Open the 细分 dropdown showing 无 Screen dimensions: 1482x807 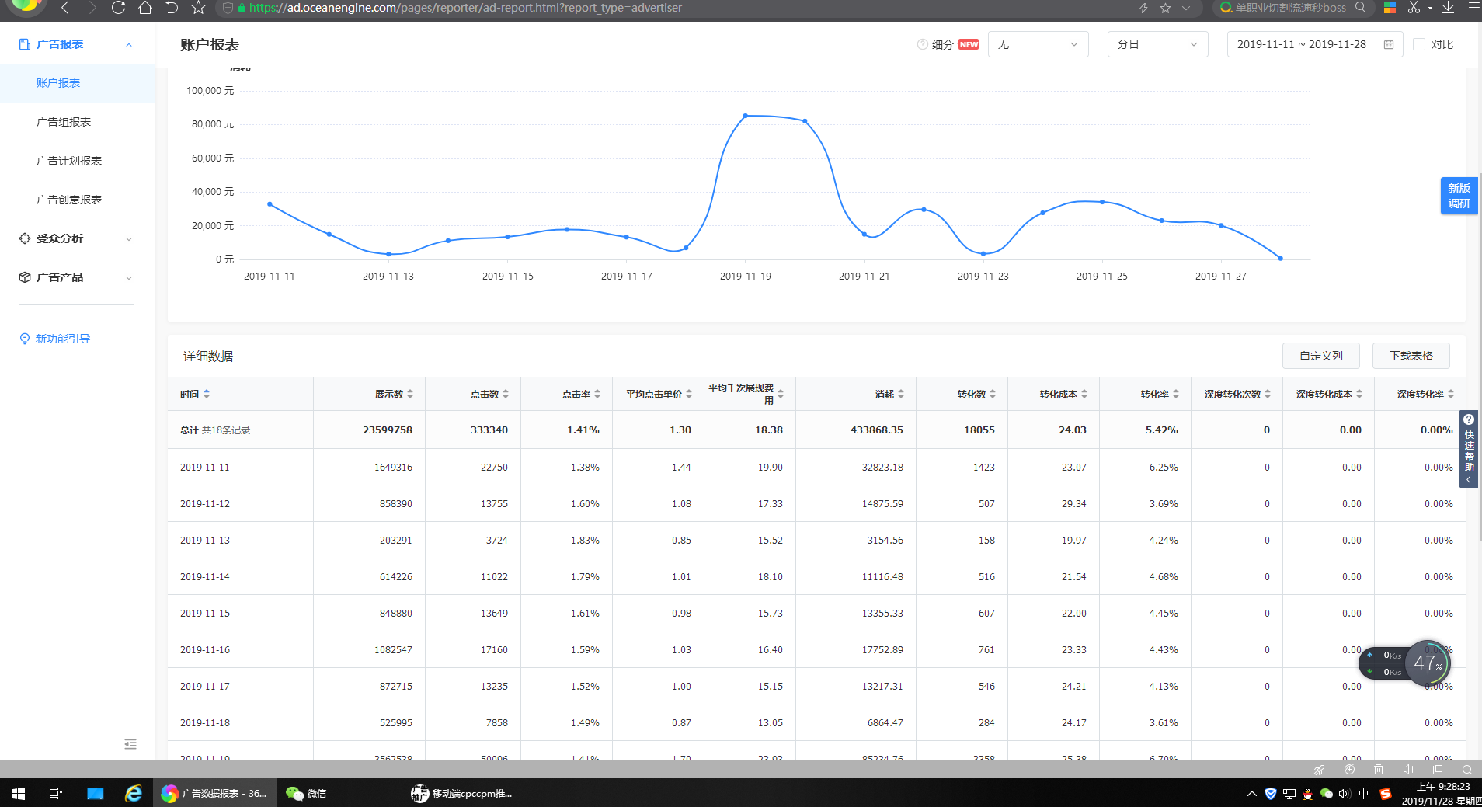pos(1038,45)
